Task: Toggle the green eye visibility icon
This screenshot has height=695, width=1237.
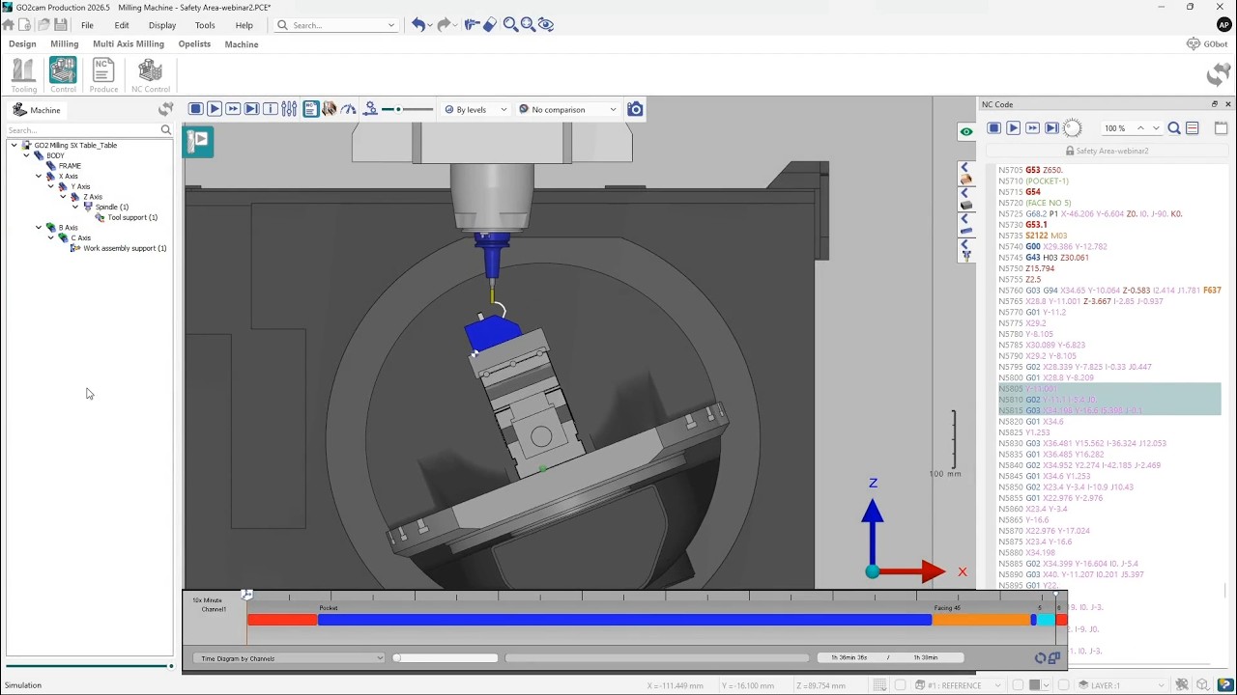Action: point(966,132)
